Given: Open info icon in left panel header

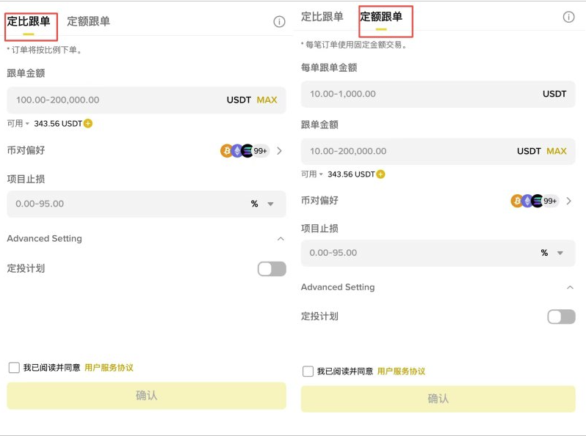Looking at the screenshot, I should point(279,22).
